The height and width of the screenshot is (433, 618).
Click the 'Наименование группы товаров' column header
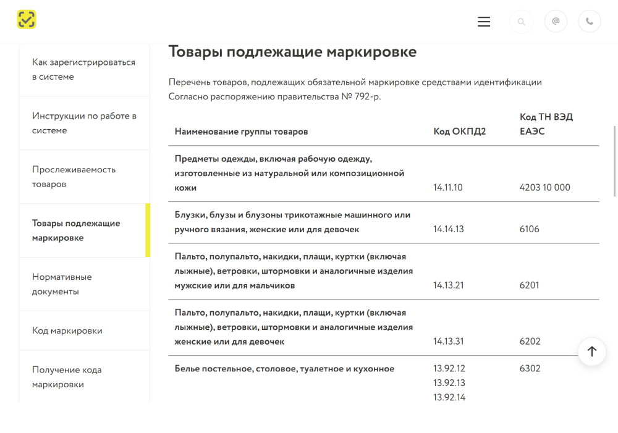[x=241, y=132]
